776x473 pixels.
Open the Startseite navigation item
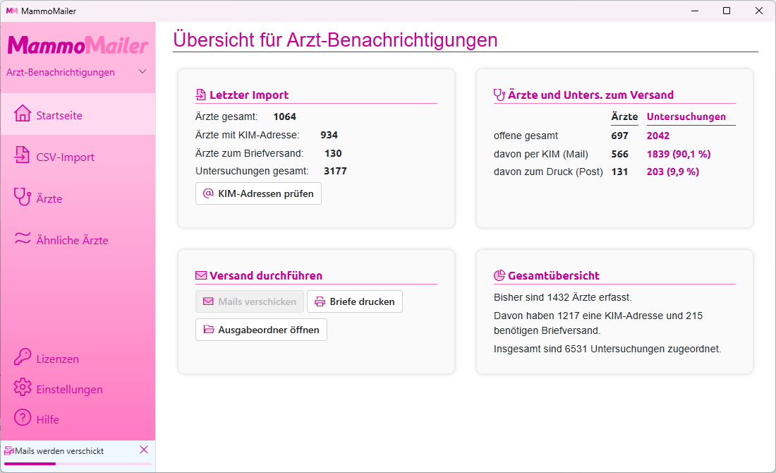tap(78, 114)
